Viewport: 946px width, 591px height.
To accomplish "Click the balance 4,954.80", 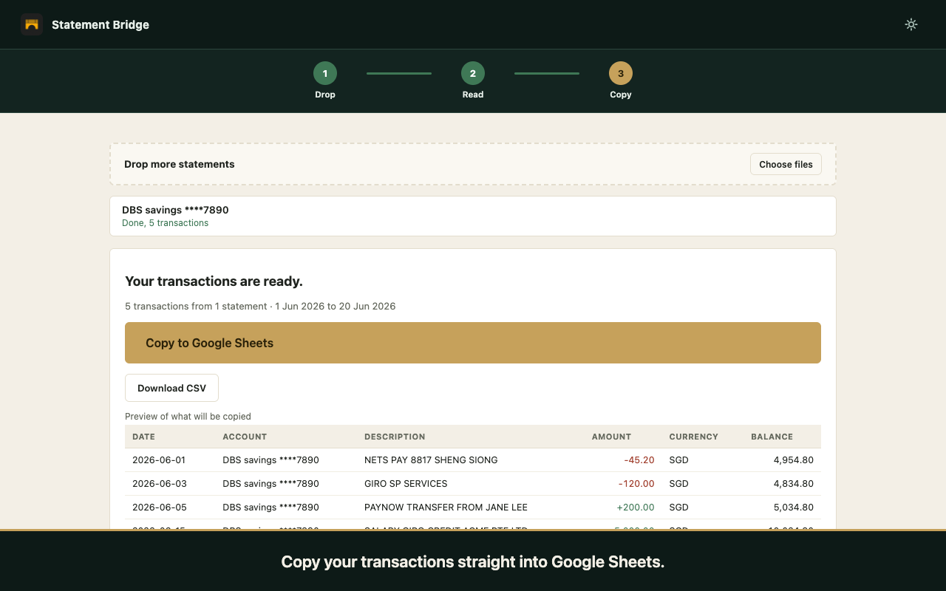I will 794,460.
